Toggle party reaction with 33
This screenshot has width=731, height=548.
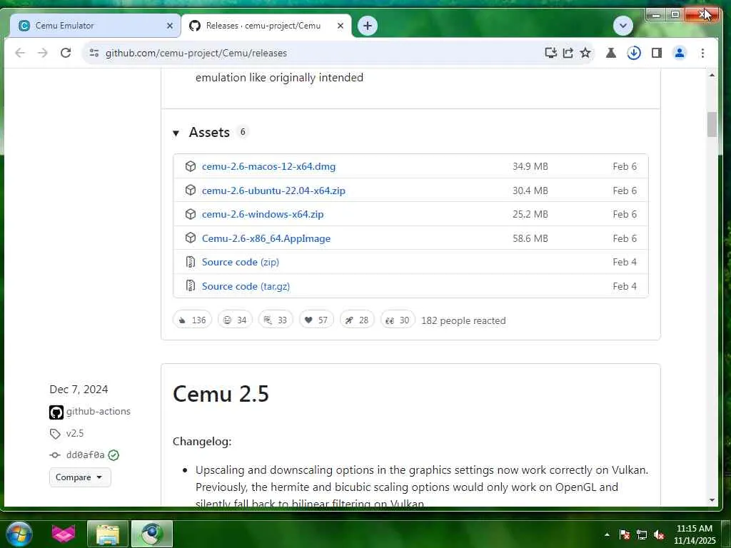(x=276, y=320)
